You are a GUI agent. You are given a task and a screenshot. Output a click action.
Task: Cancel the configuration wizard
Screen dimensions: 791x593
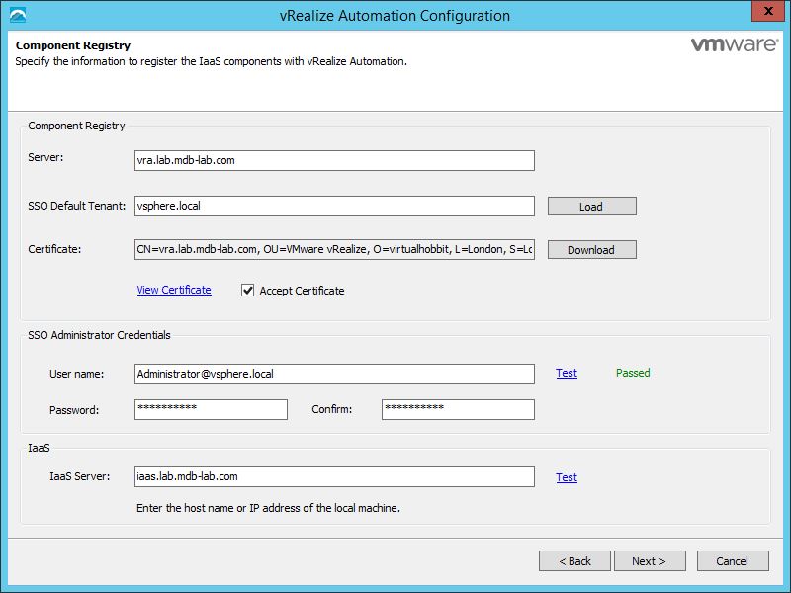[x=733, y=561]
